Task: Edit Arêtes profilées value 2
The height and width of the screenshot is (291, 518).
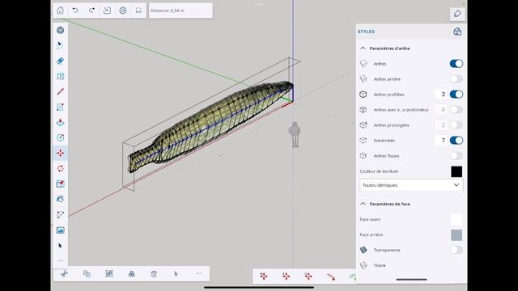Action: tap(441, 95)
